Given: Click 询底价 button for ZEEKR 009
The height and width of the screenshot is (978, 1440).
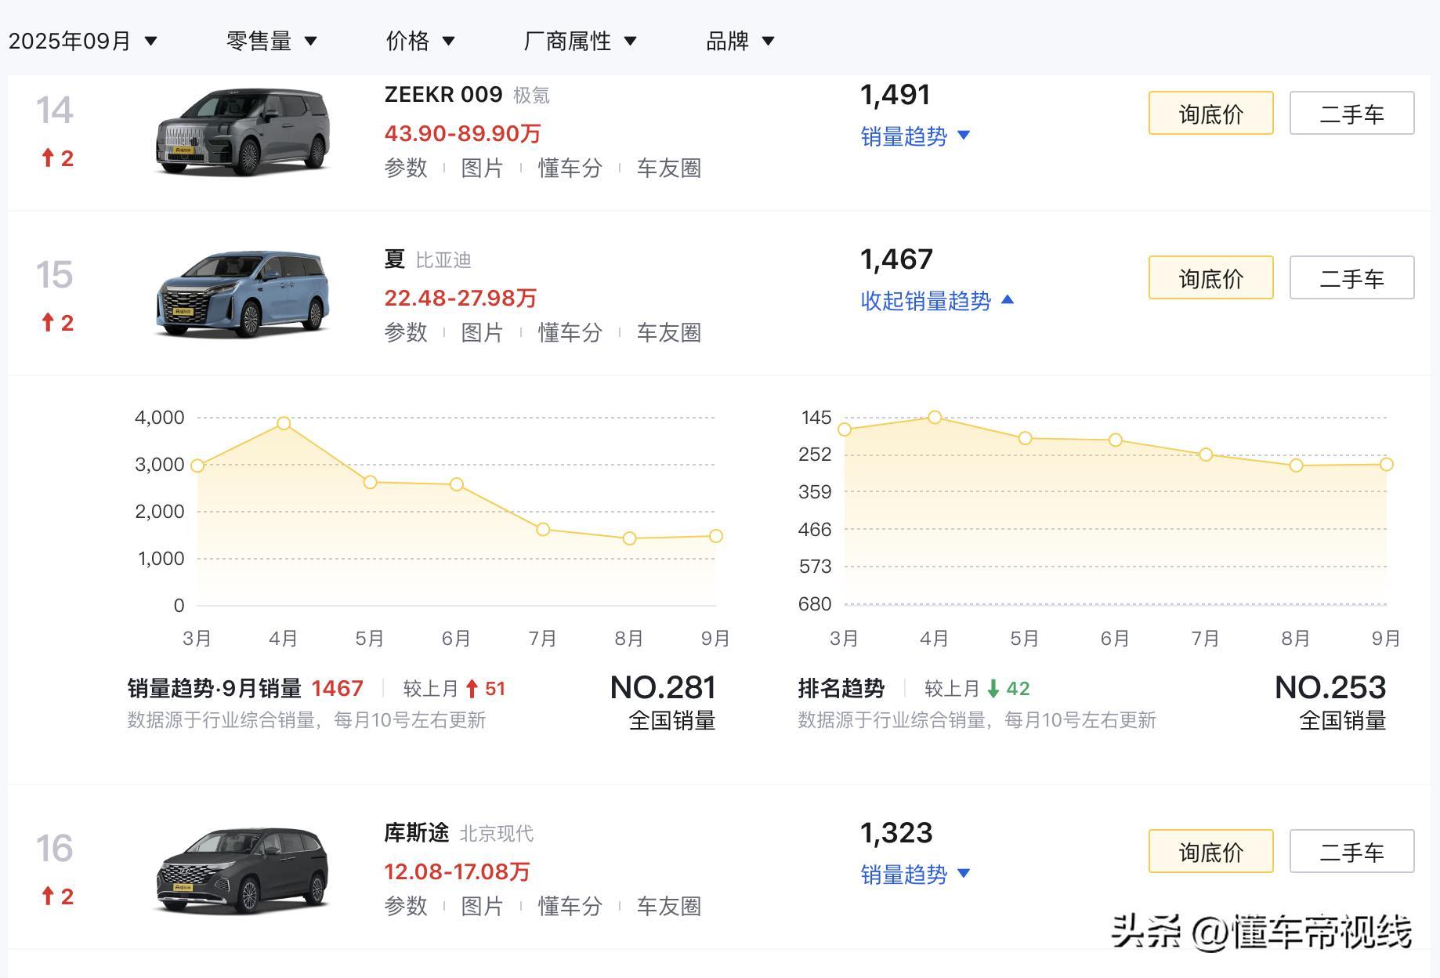Looking at the screenshot, I should [x=1210, y=114].
